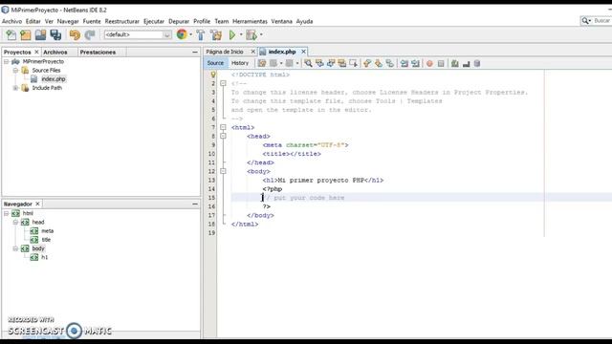
Task: Select the meta node in Navegador
Action: pos(47,231)
